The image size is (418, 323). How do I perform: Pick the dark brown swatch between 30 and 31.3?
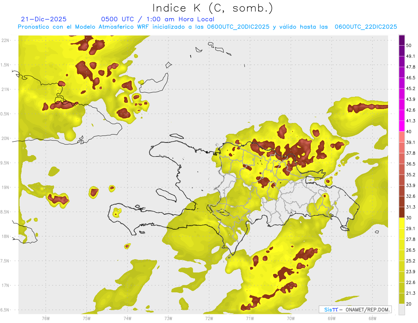coord(402,212)
